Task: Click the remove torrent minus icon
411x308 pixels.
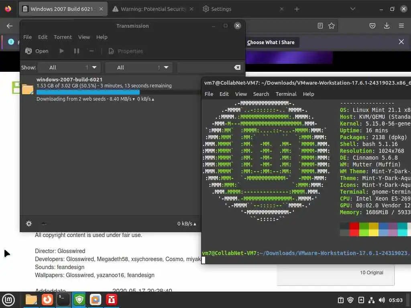Action: click(92, 51)
